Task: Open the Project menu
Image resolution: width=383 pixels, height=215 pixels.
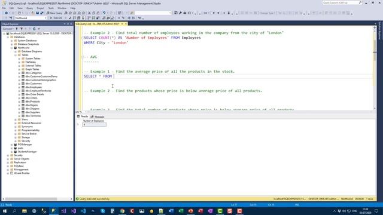Action: tap(41, 8)
